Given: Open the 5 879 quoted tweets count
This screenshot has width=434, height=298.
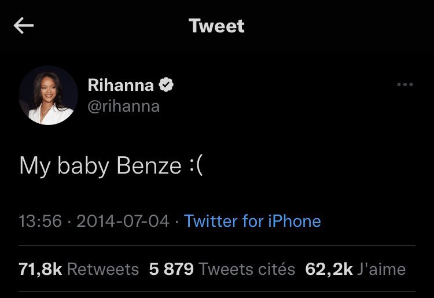Looking at the screenshot, I should coord(171,269).
